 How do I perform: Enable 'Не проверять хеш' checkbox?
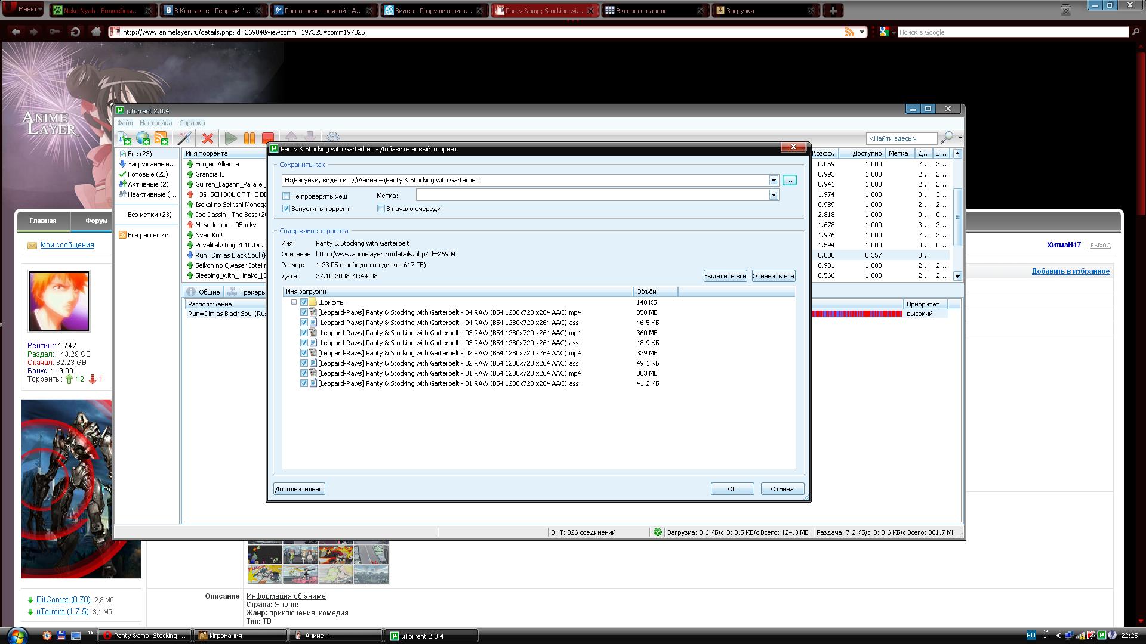click(x=286, y=196)
